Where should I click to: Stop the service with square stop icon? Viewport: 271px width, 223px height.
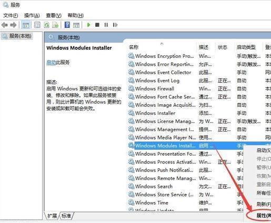(97, 25)
